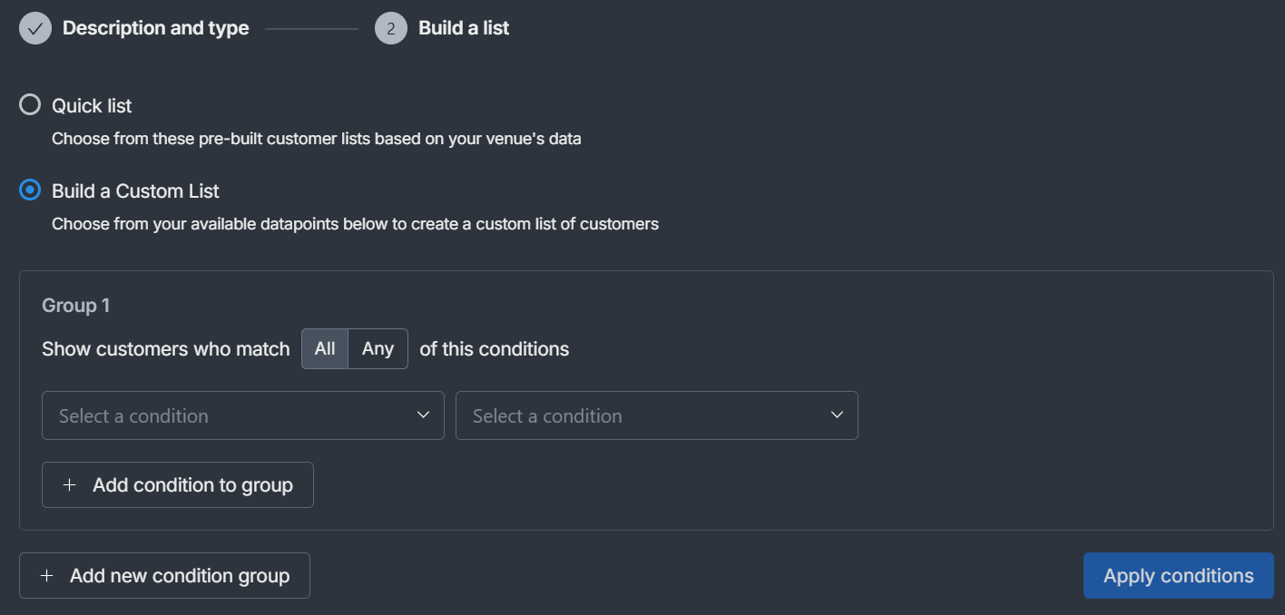Viewport: 1285px width, 615px height.
Task: Open the Build a list step
Action: coord(464,28)
